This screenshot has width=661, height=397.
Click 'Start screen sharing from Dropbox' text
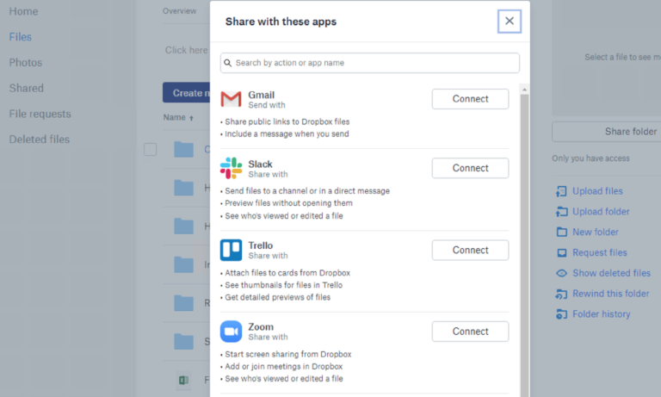point(288,355)
